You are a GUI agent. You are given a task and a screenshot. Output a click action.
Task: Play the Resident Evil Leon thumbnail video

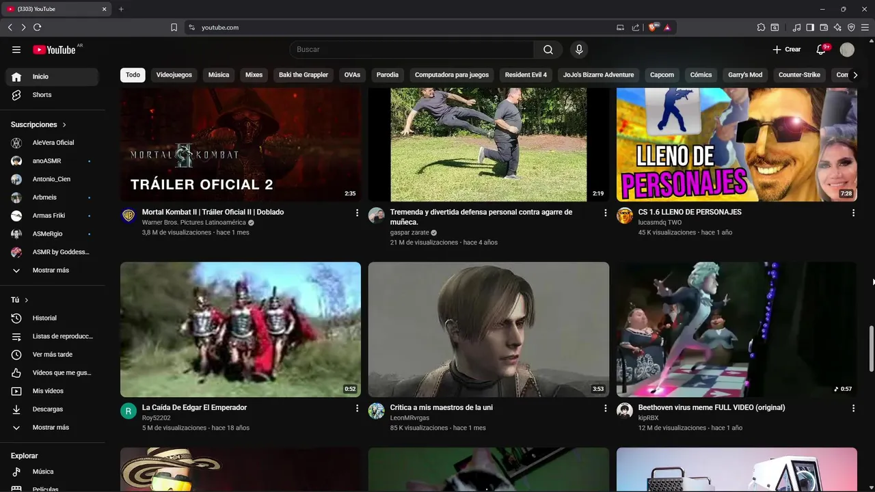tap(489, 329)
